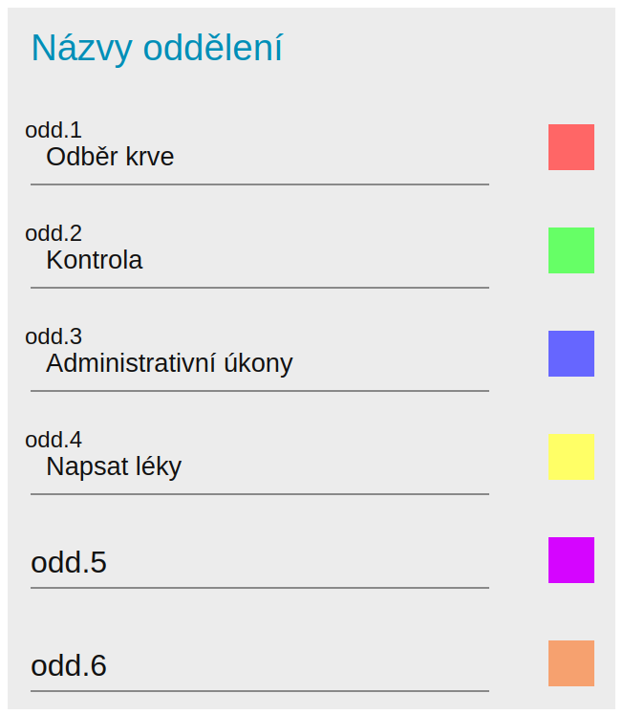The image size is (623, 715).
Task: Select the 'Napsat léky' name input
Action: 258,466
